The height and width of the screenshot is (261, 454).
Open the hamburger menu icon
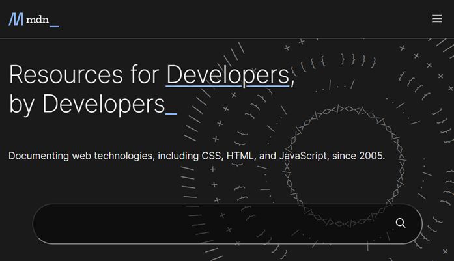[436, 18]
